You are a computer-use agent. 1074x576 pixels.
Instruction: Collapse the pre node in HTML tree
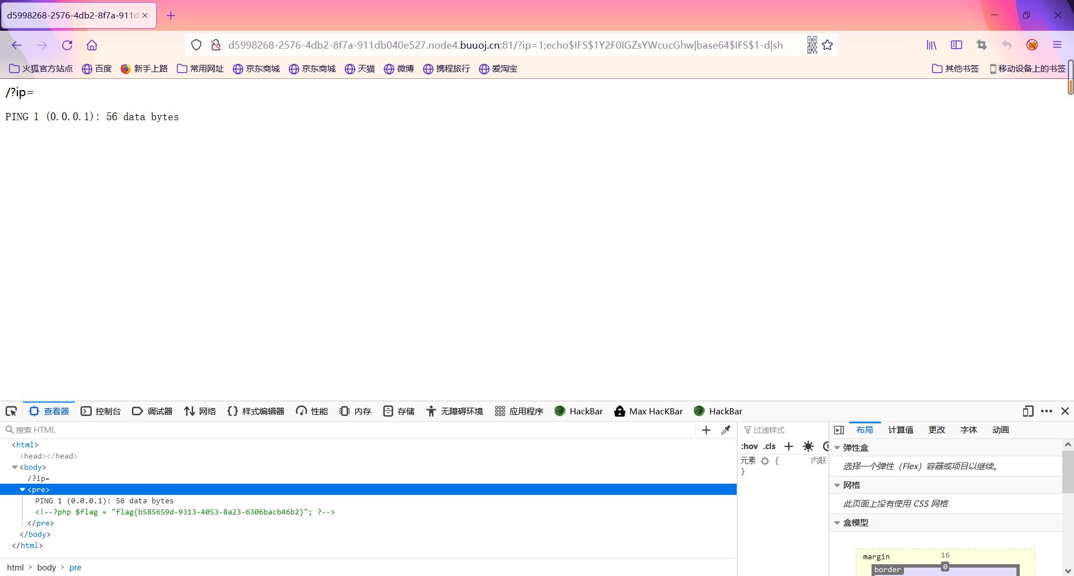(x=22, y=490)
